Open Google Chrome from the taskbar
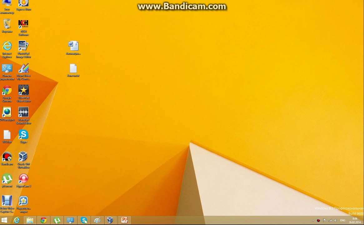This screenshot has height=225, width=364. [43, 220]
